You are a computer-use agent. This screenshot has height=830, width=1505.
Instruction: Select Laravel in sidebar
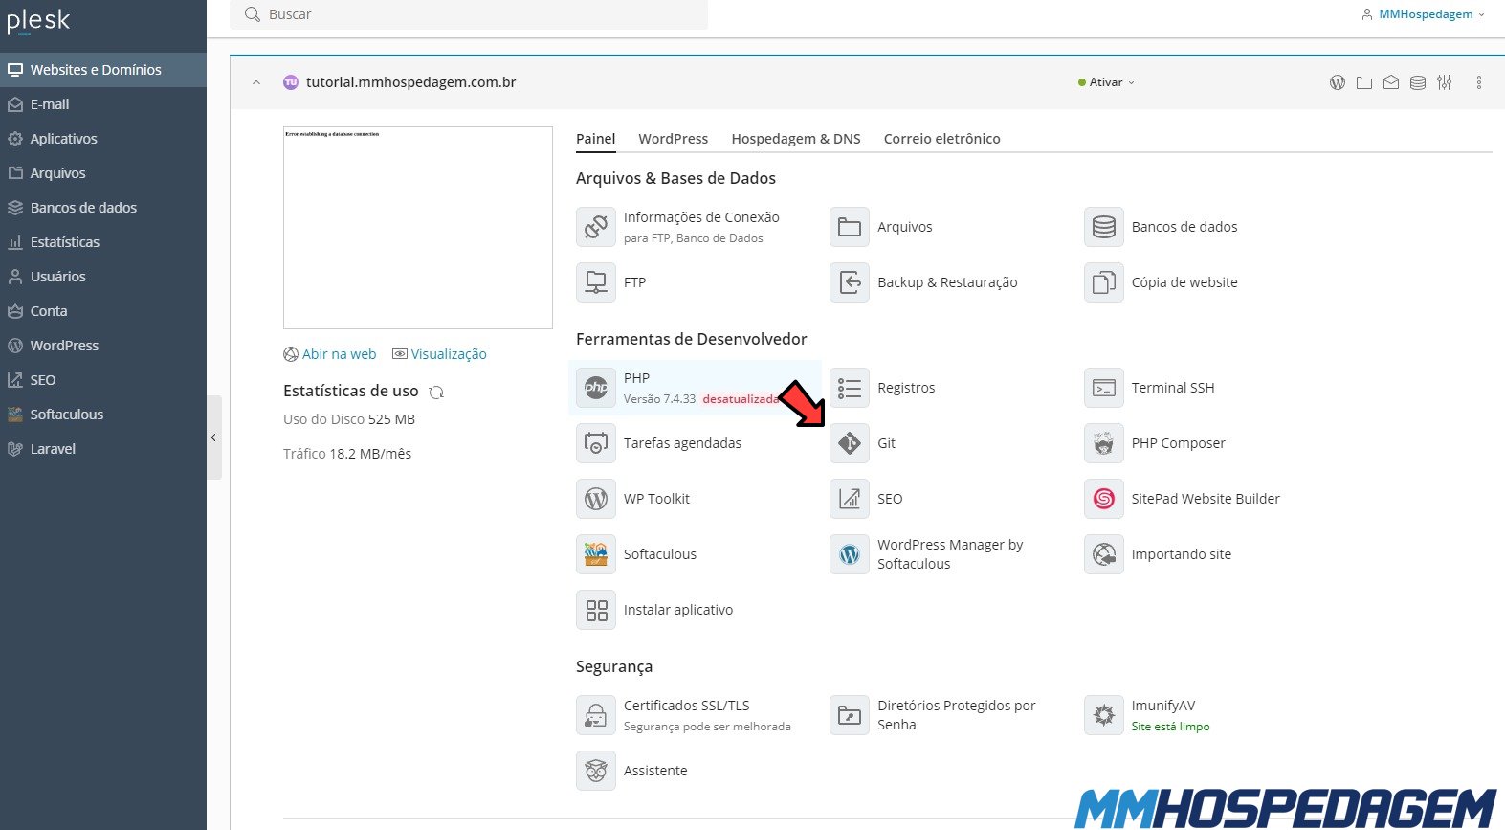(x=103, y=449)
